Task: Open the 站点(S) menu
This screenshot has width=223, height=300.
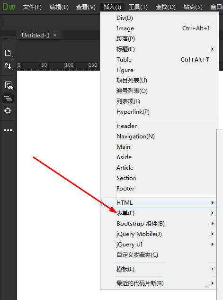Action: click(193, 7)
